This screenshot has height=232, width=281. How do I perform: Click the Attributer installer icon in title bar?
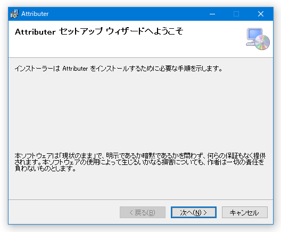(x=14, y=14)
